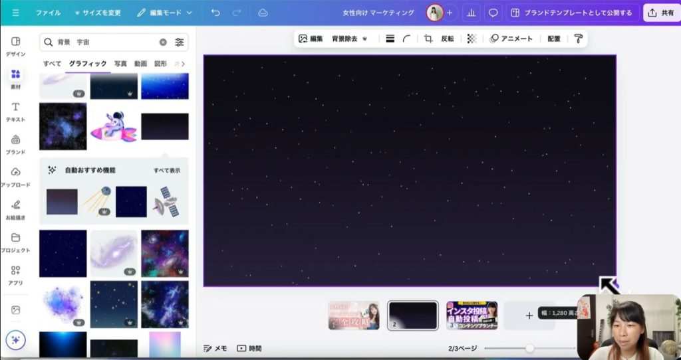Open the crop tool in the image toolbar
This screenshot has height=360, width=681.
(428, 39)
